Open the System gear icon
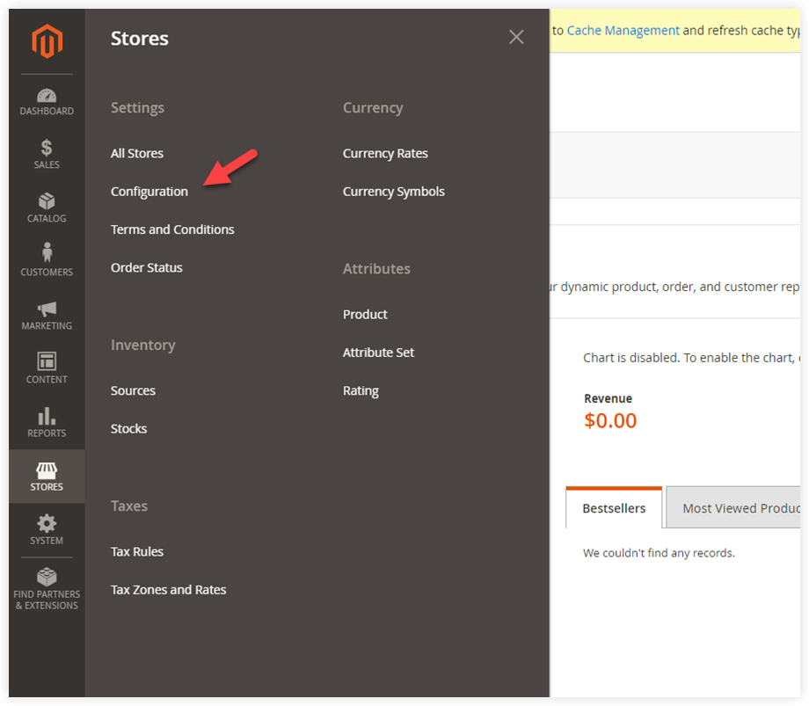Viewport: 809px width, 706px height. (x=47, y=523)
